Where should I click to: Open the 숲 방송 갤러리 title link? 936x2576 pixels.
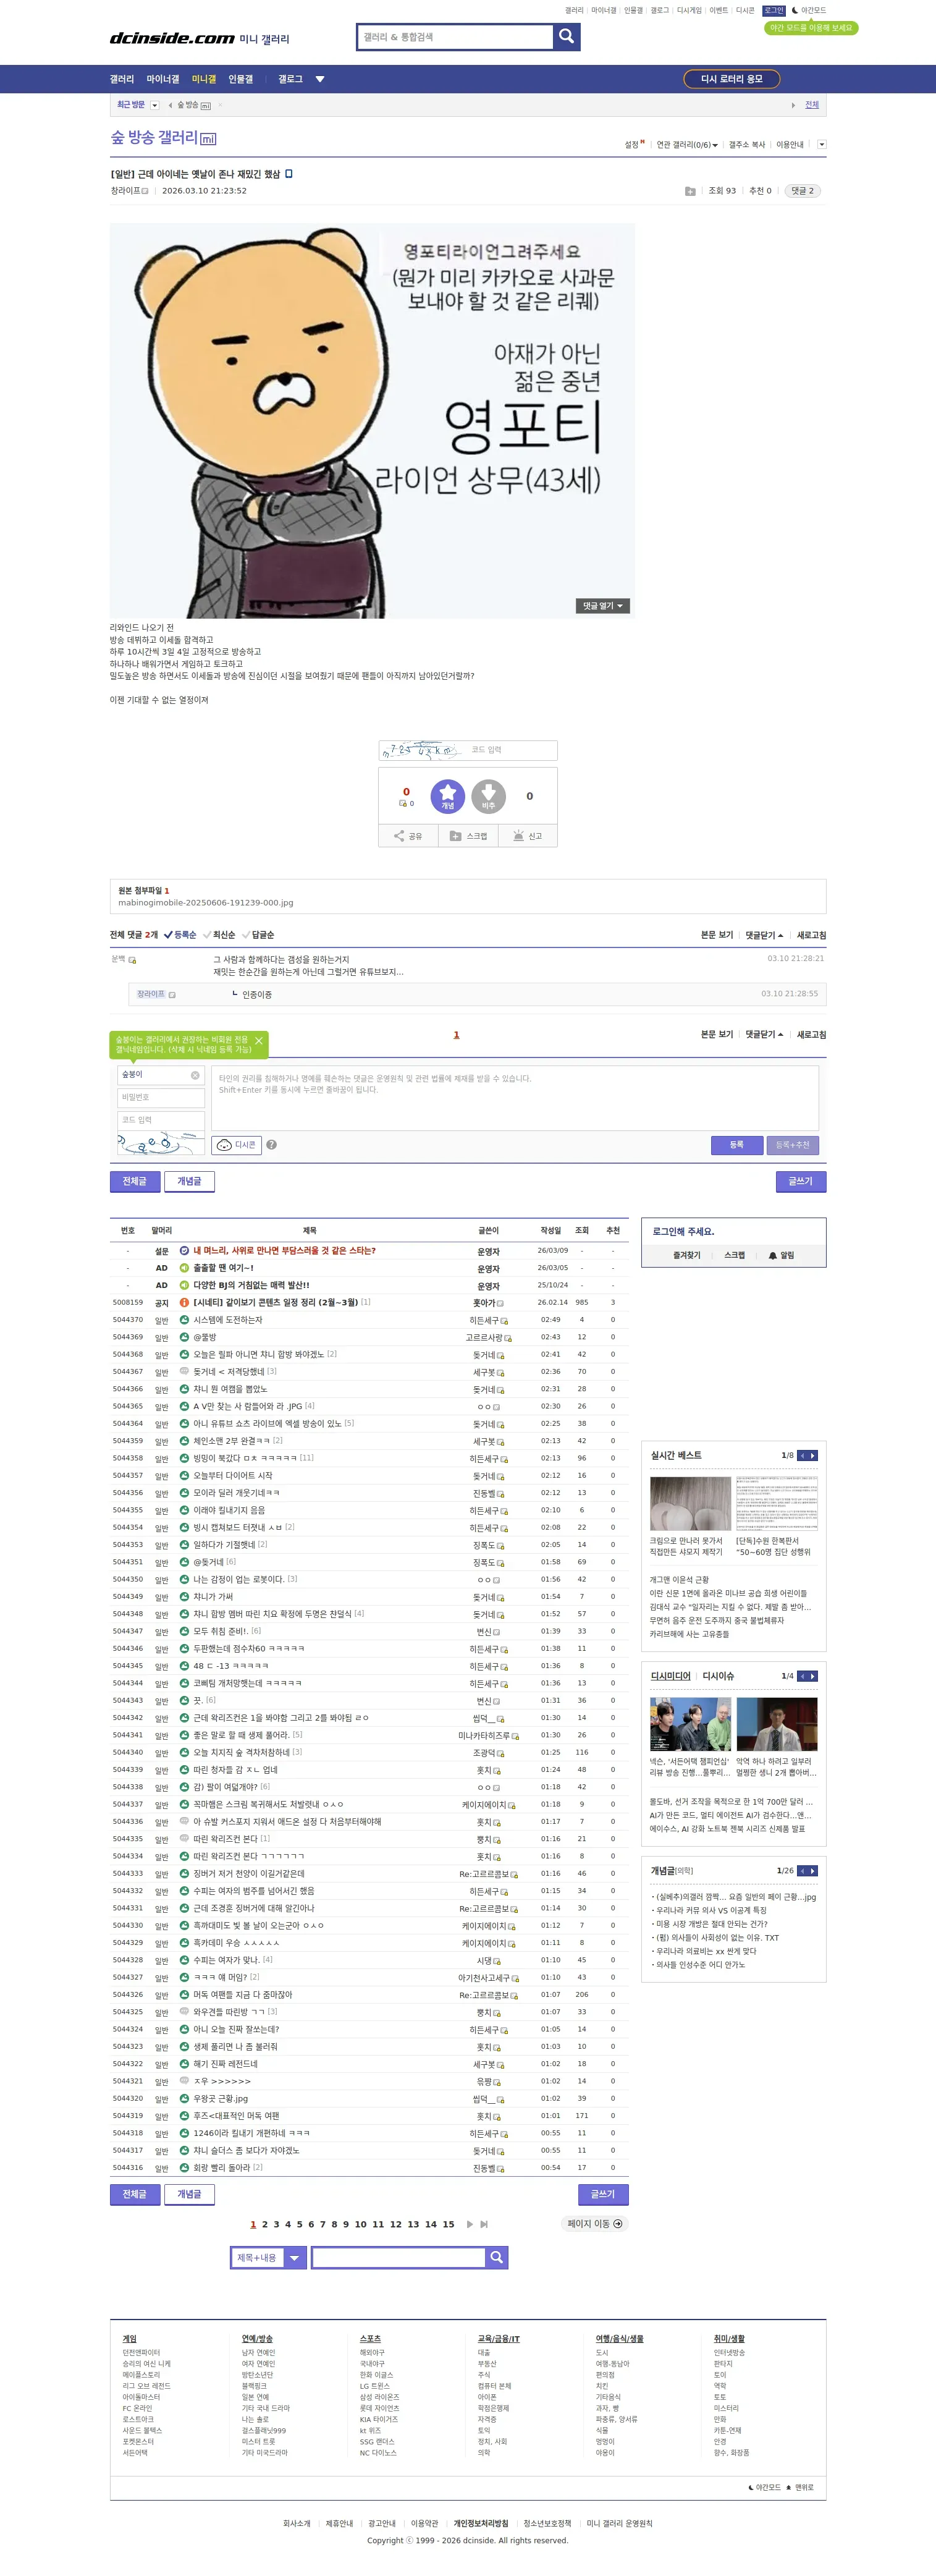pos(154,137)
